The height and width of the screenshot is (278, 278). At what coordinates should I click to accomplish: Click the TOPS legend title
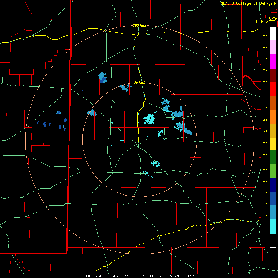tap(272, 18)
